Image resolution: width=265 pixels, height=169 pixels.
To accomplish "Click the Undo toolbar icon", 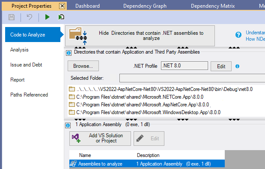I will (30, 17).
